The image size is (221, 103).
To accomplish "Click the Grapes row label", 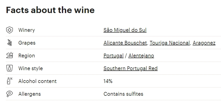I will pos(27,43).
